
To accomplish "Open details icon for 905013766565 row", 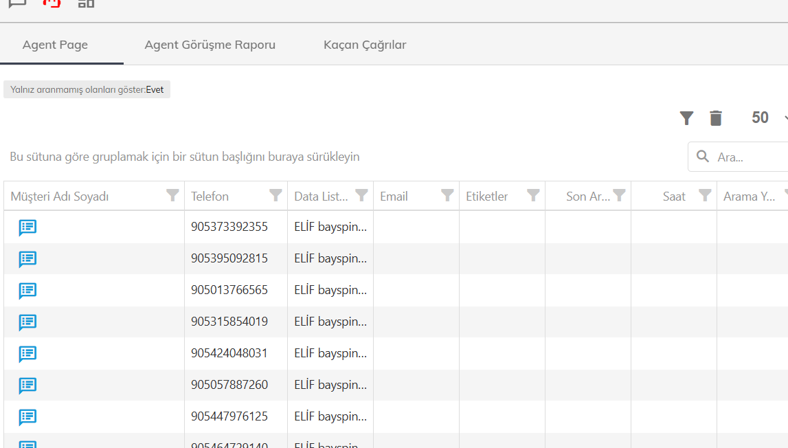I will pyautogui.click(x=27, y=291).
